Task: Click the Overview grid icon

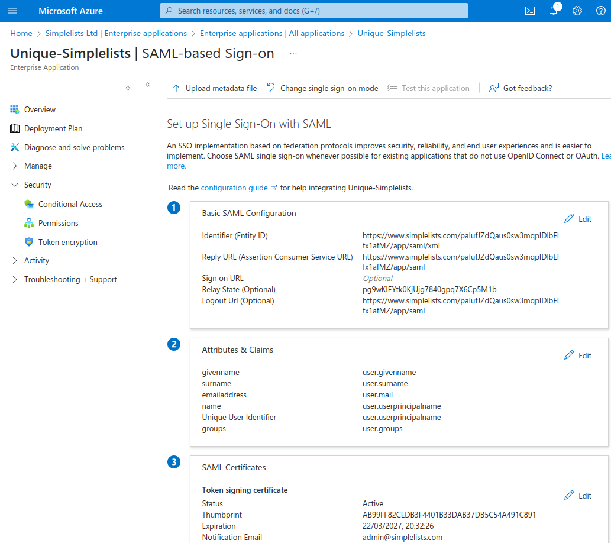Action: 15,109
